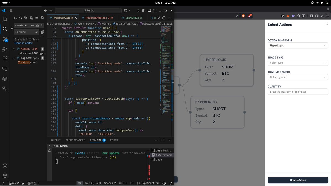
Task: Open the Search view in the activity bar
Action: coord(5,29)
